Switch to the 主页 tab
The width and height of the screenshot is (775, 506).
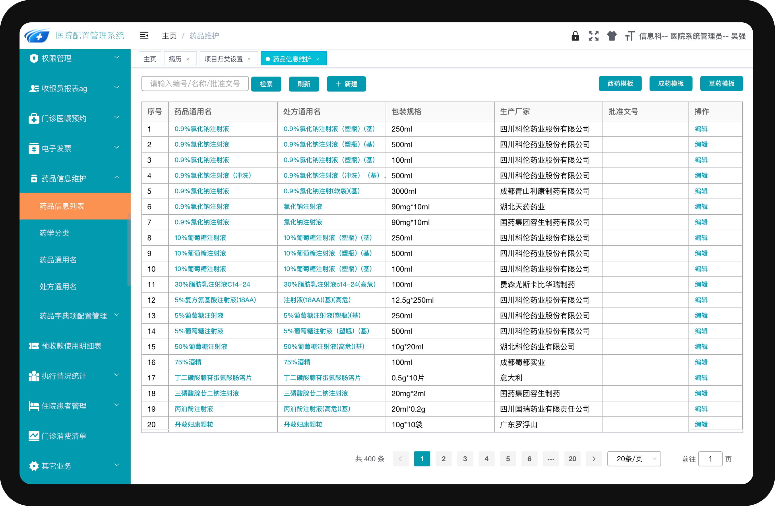150,59
